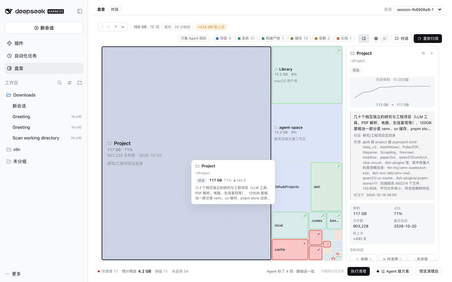452x282 pixels.
Task: Toggle the 系统 51 category filter
Action: click(x=246, y=38)
